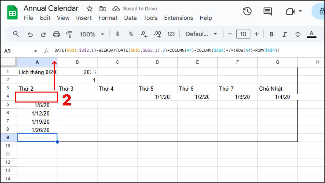Open the Format menu

pyautogui.click(x=108, y=18)
